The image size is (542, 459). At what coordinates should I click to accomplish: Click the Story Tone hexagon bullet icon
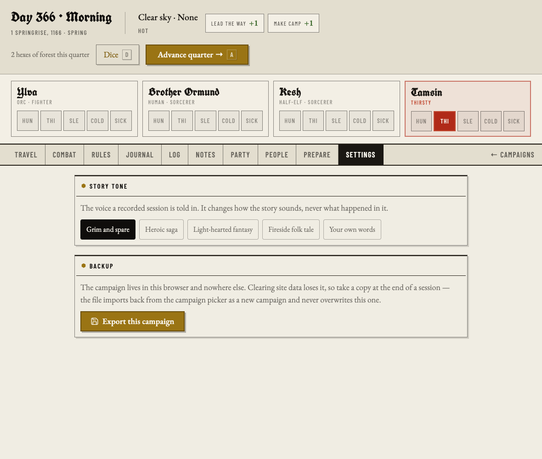coord(83,186)
